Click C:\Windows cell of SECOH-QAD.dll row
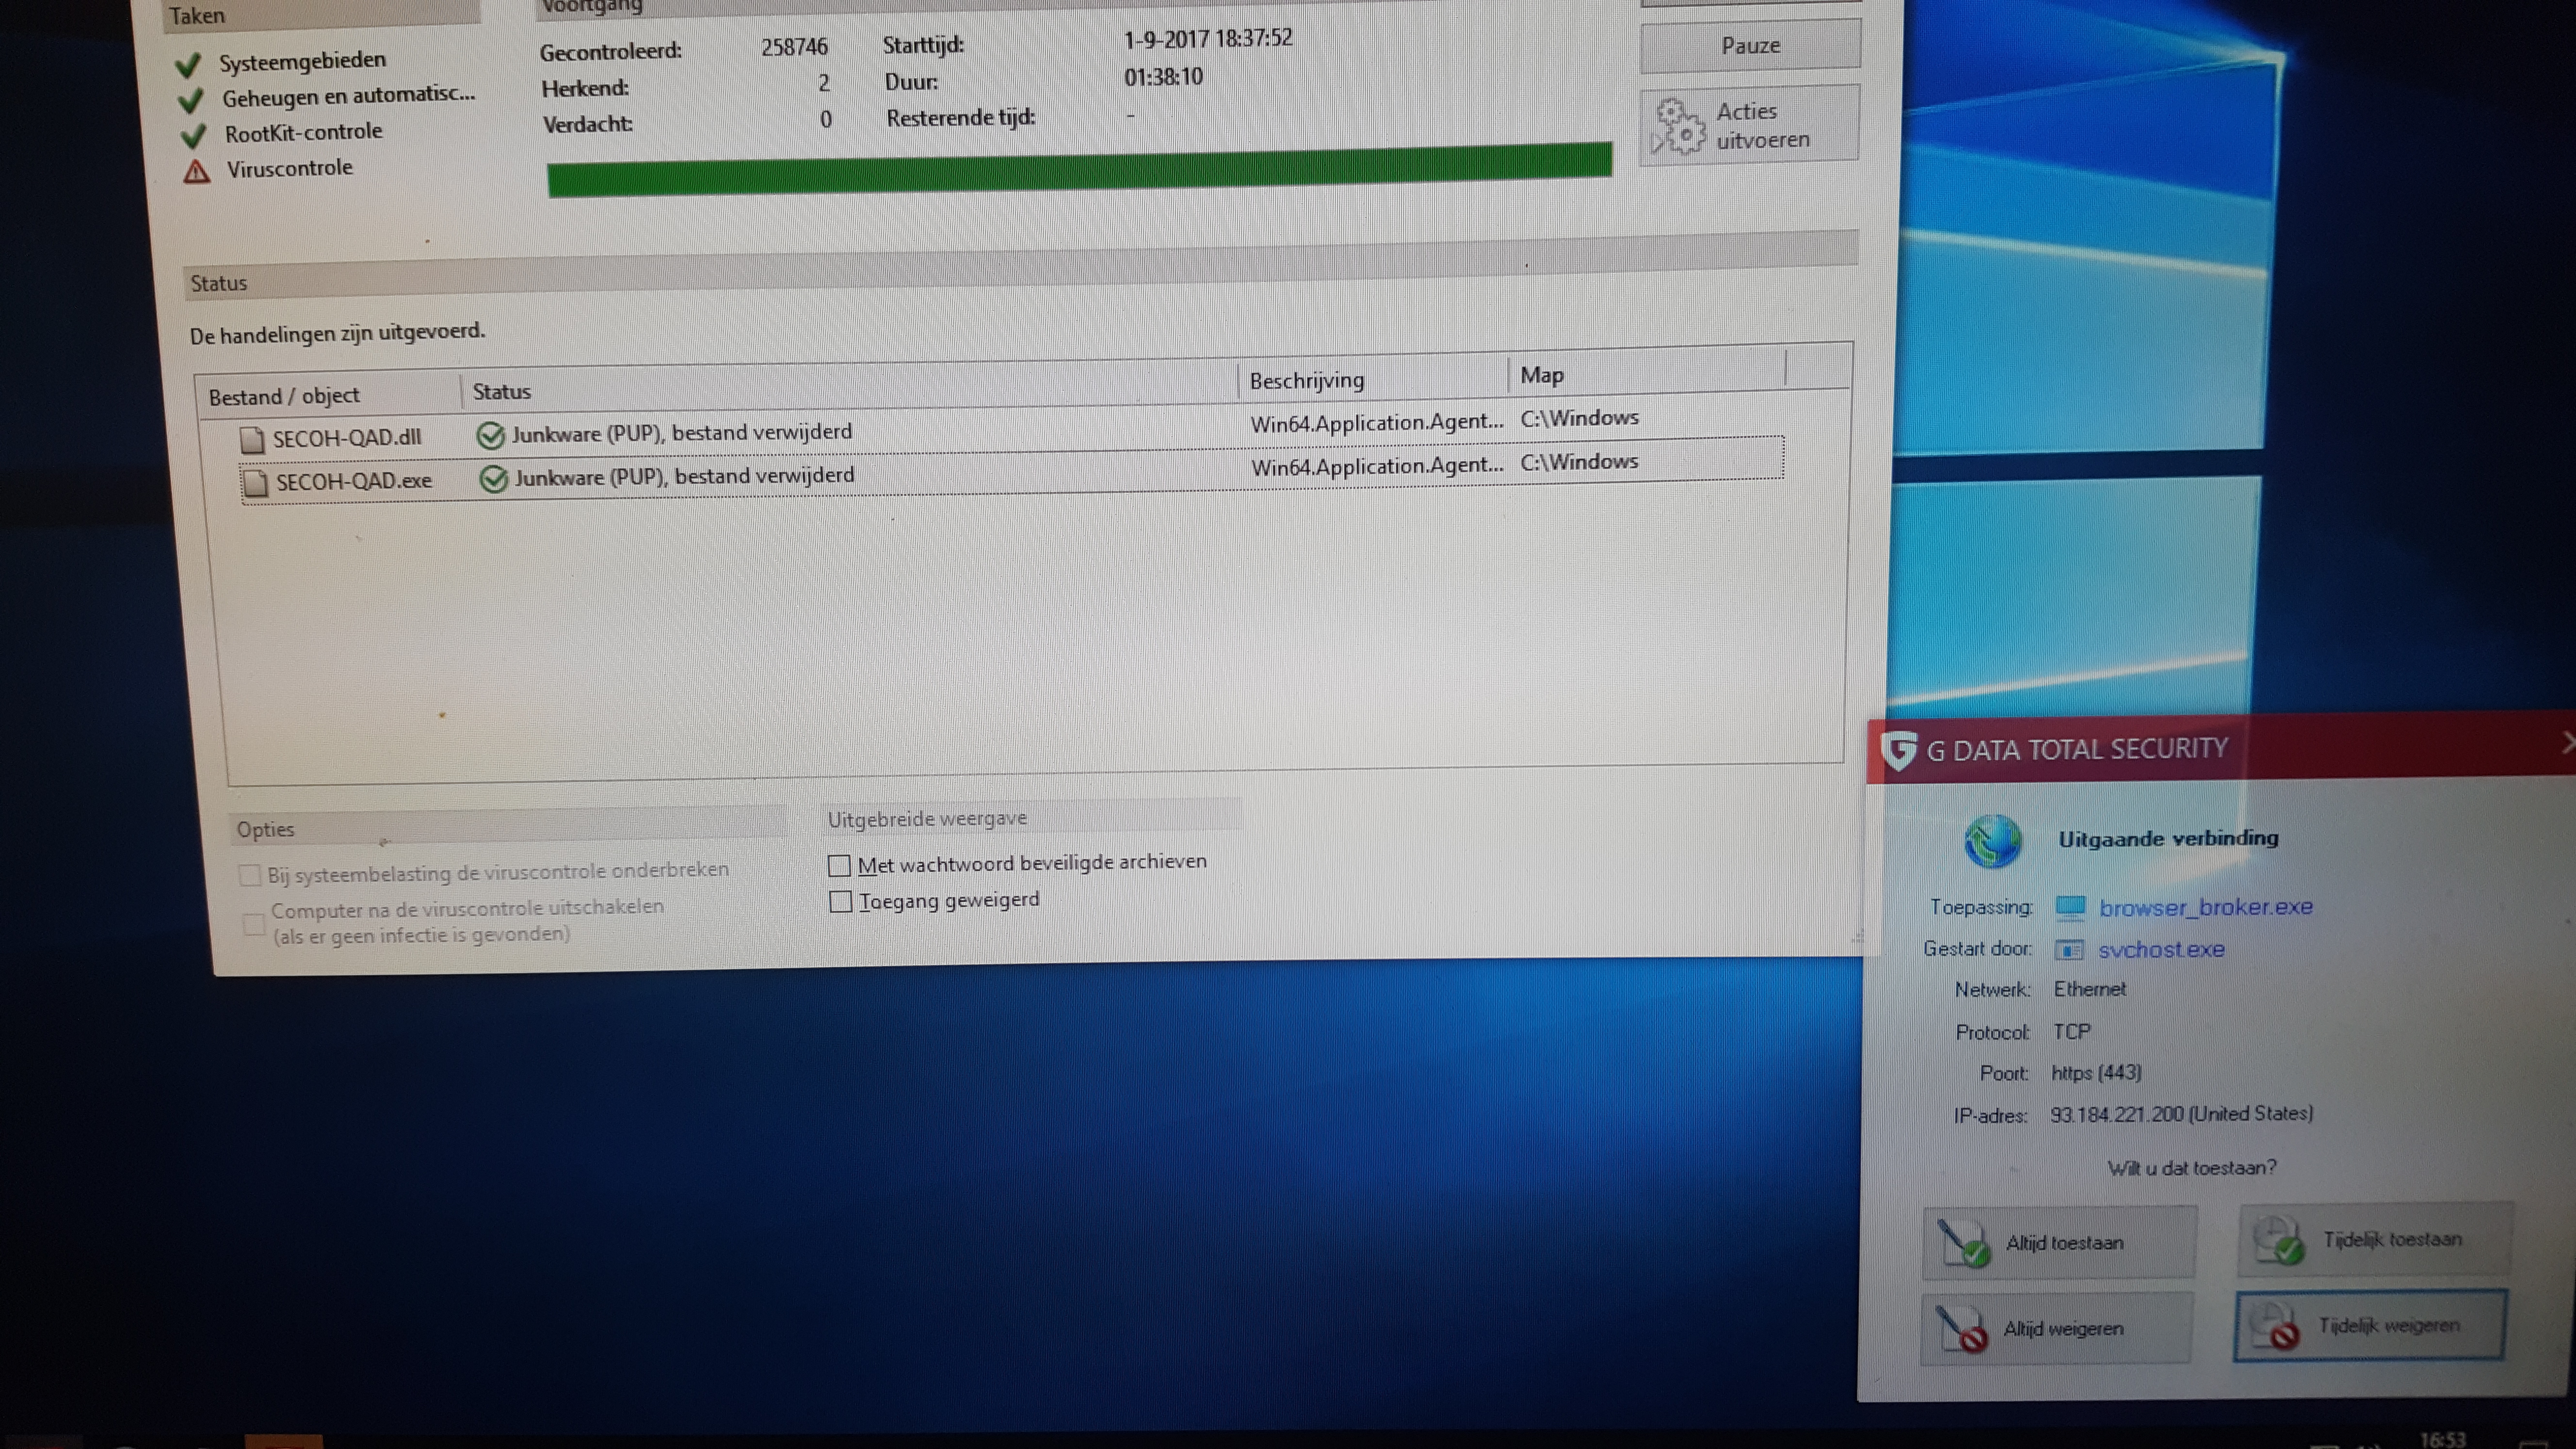The width and height of the screenshot is (2576, 1449). pyautogui.click(x=1579, y=418)
